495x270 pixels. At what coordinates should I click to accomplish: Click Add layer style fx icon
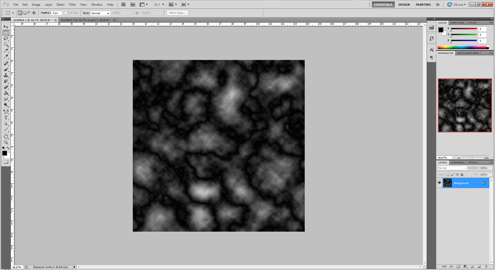coord(451,266)
